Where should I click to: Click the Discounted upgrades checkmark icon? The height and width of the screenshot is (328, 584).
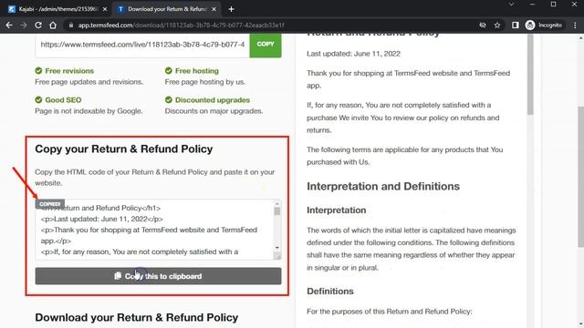coord(168,99)
